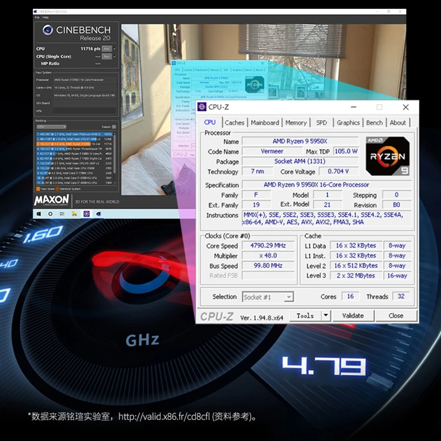
Task: Click the CPU-Z taskbar icon
Action: [87, 214]
